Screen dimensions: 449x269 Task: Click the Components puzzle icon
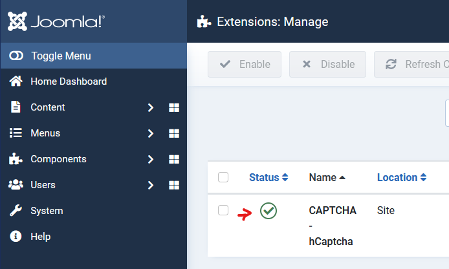click(x=16, y=159)
